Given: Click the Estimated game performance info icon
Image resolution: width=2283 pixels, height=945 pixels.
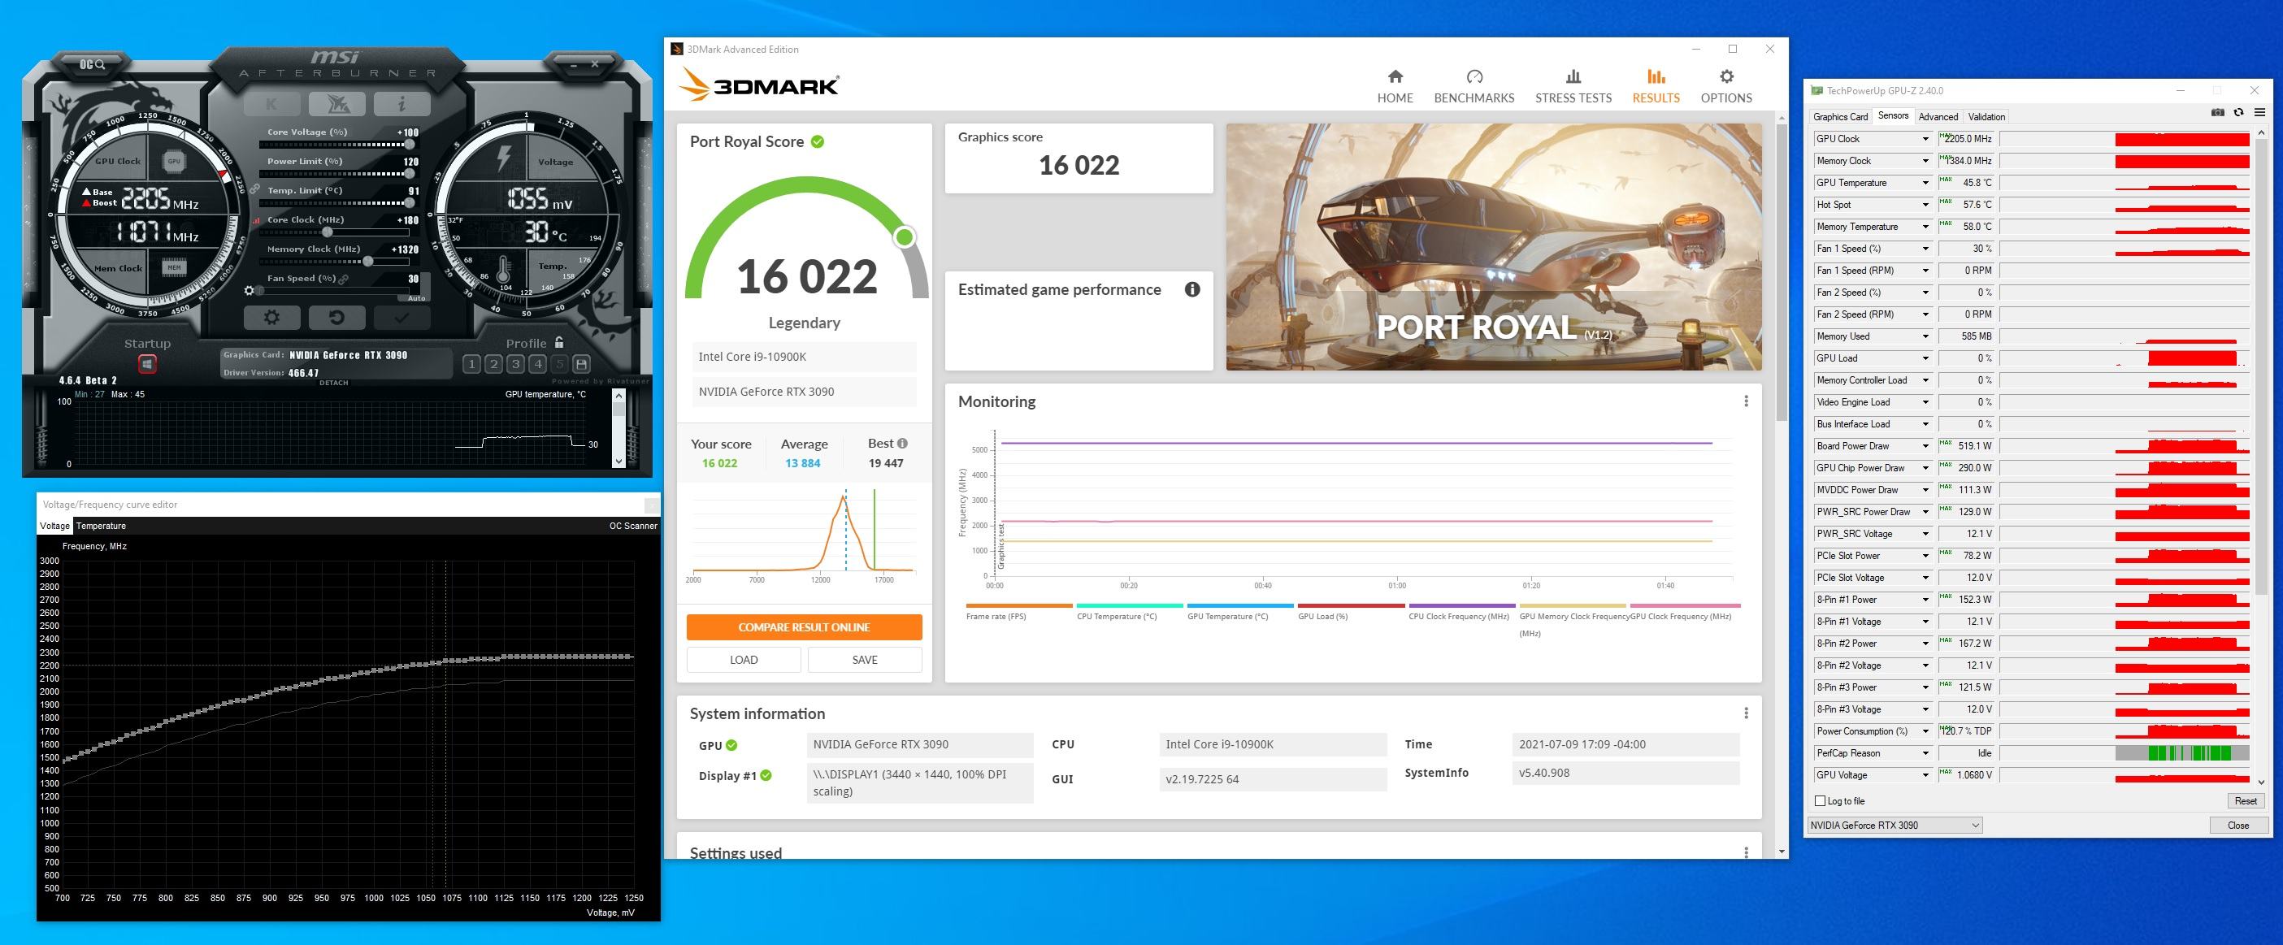Looking at the screenshot, I should click(1192, 289).
